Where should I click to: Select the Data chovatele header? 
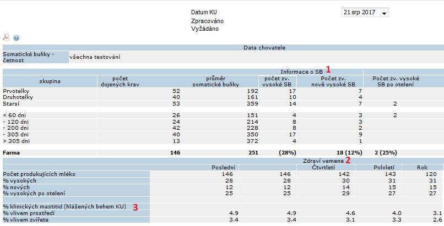point(264,48)
